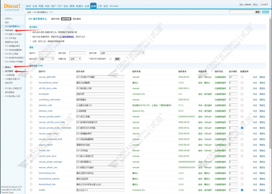The height and width of the screenshot is (194, 272).
Task: Open the 插件作者 dropdown
Action: coord(122,53)
